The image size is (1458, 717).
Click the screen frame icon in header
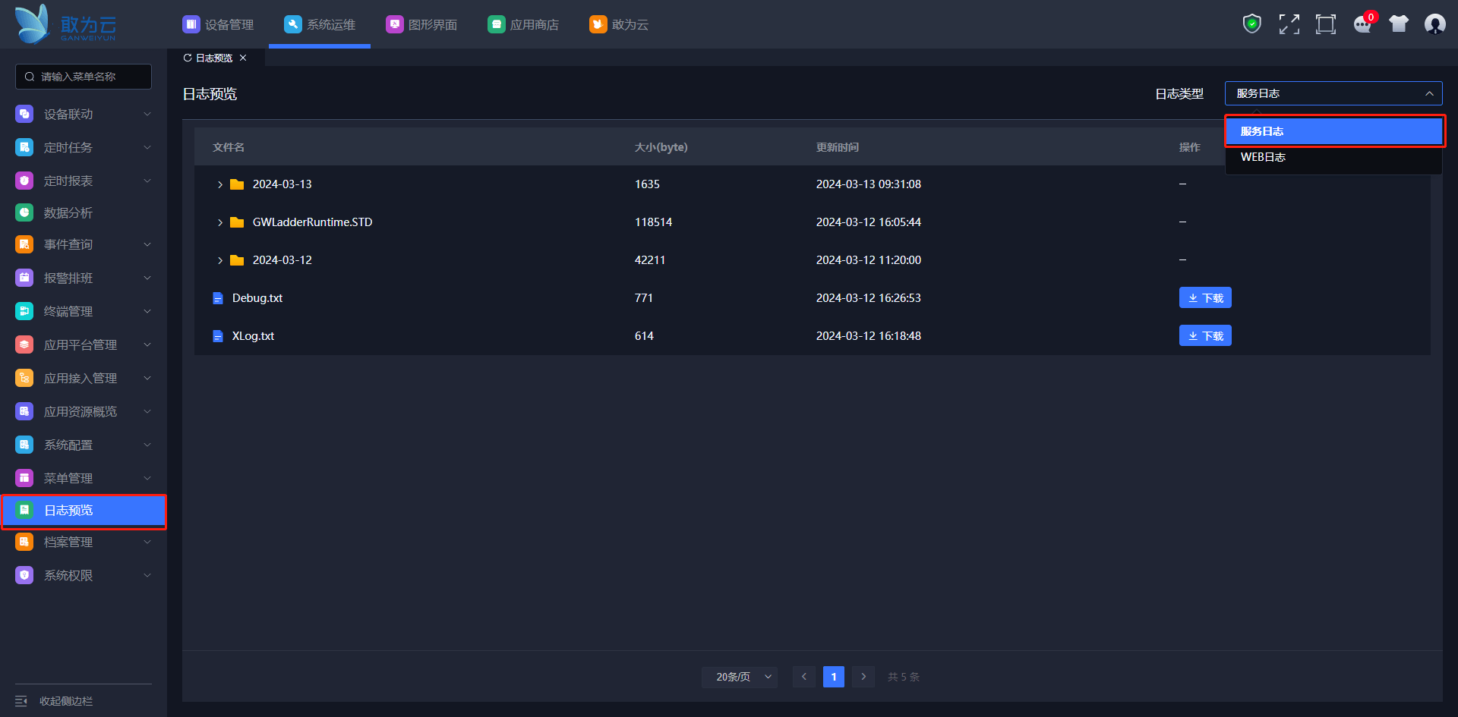coord(1325,24)
